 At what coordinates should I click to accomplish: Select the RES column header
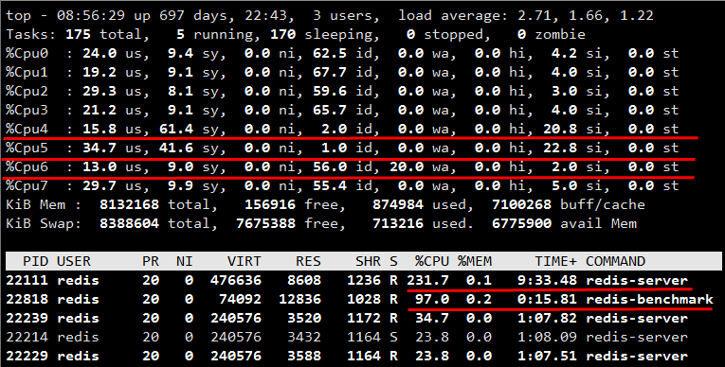(308, 261)
